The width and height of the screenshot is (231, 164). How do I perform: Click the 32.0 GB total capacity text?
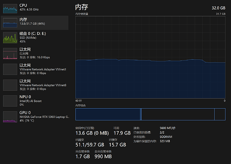pyautogui.click(x=218, y=8)
